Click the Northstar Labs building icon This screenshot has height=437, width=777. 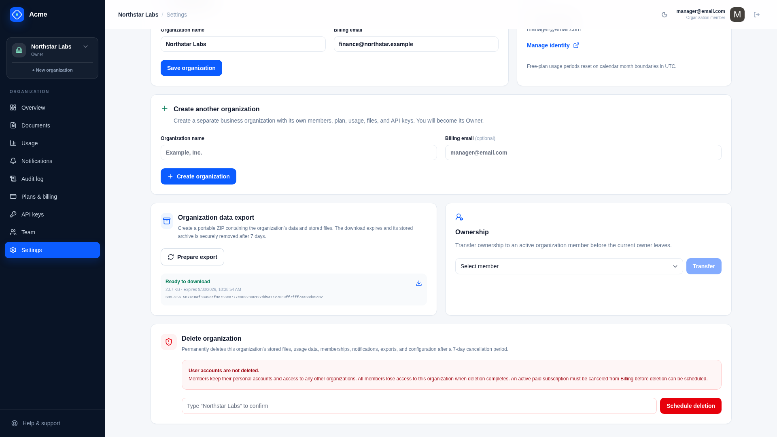coord(19,50)
